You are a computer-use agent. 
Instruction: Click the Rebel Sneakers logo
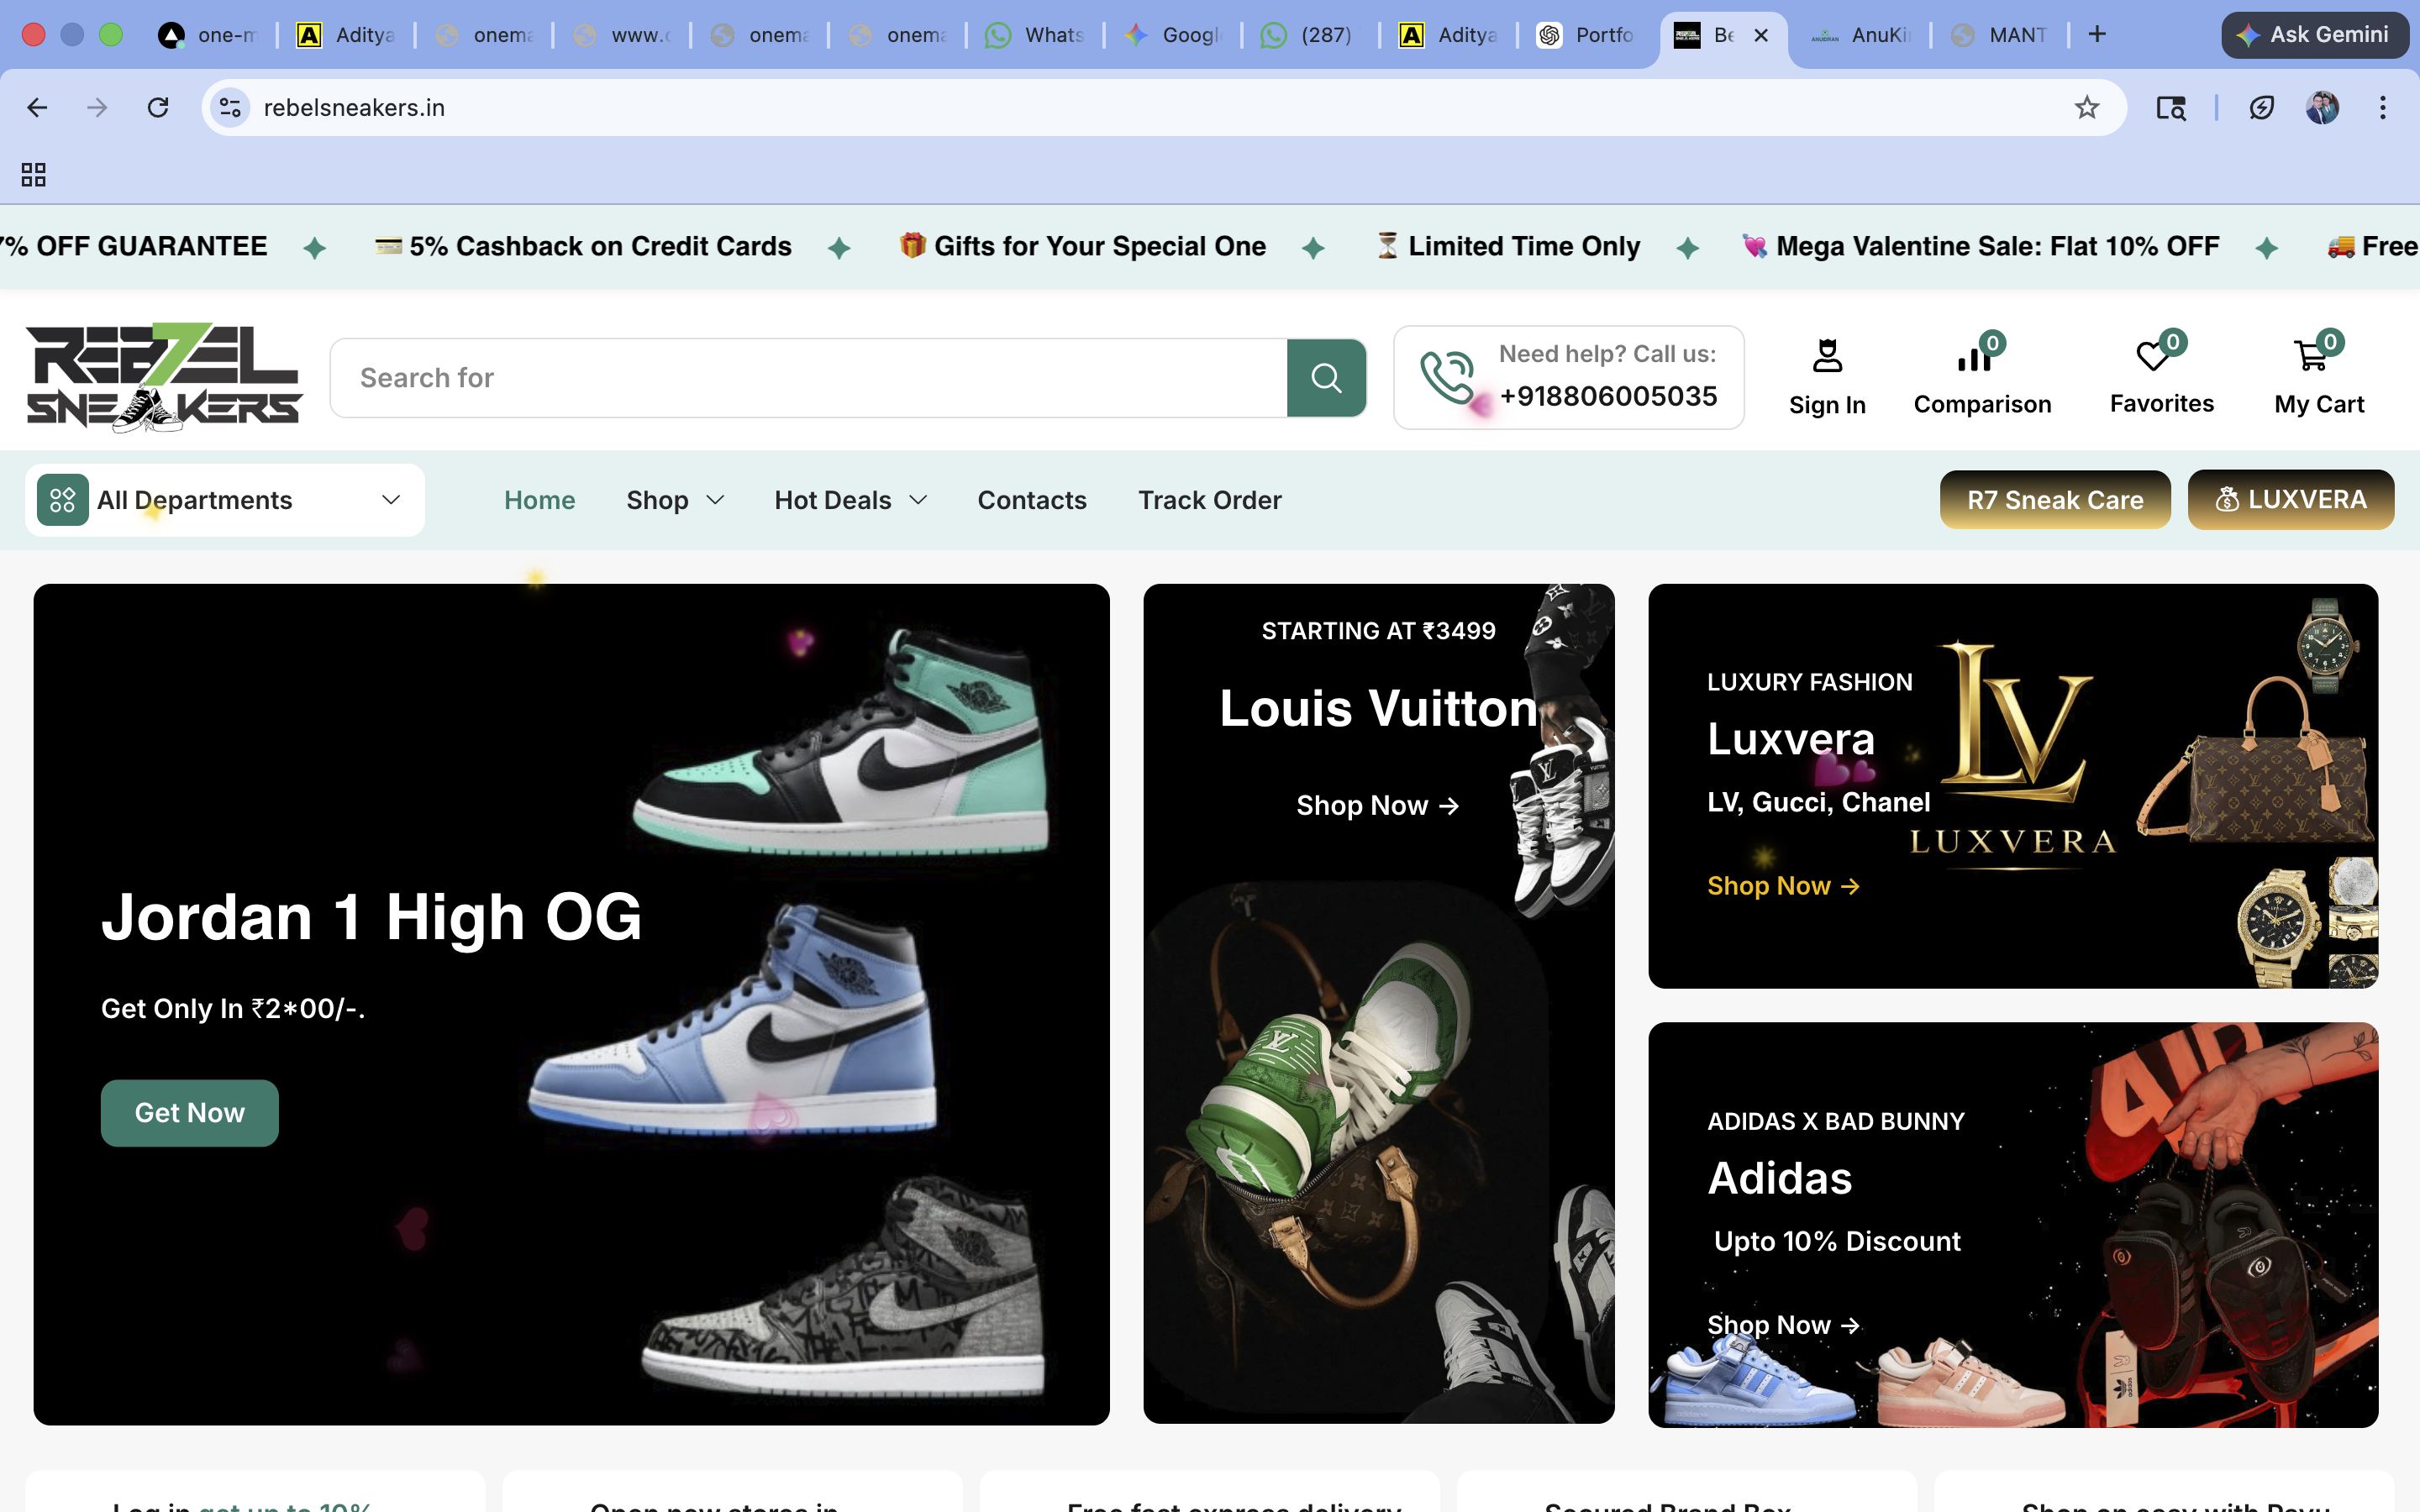coord(164,377)
